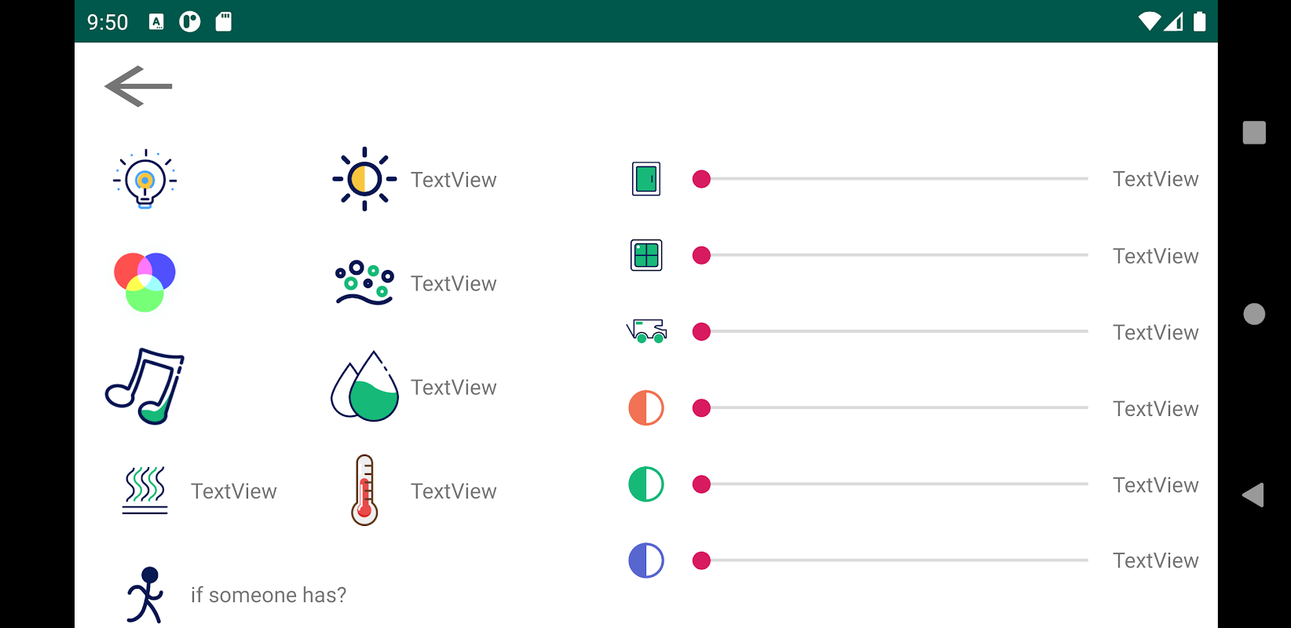Tap the sun brightness icon

[364, 180]
